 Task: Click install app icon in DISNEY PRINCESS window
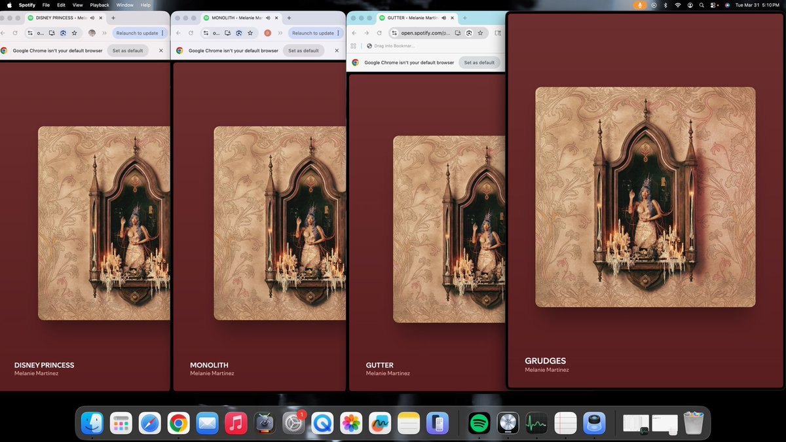[52, 33]
